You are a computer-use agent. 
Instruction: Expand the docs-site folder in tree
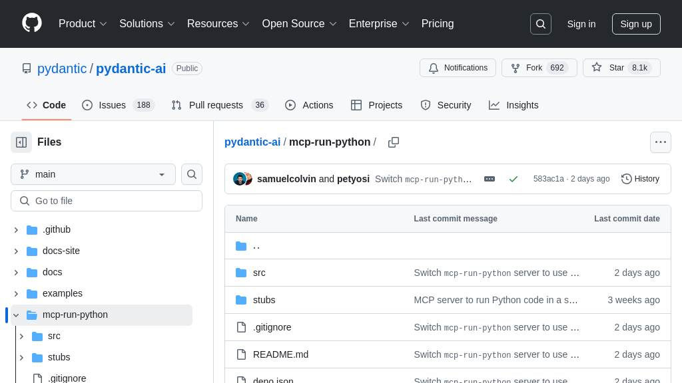pos(16,251)
